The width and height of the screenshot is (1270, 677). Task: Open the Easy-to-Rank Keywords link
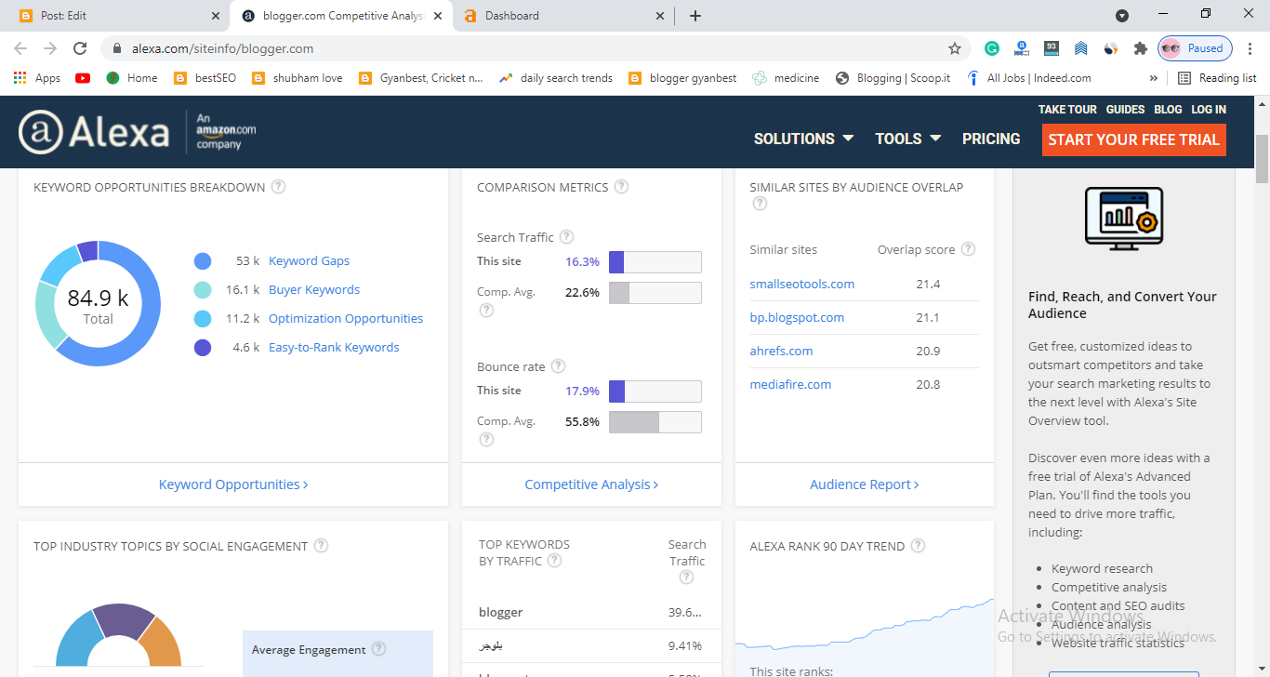coord(334,348)
